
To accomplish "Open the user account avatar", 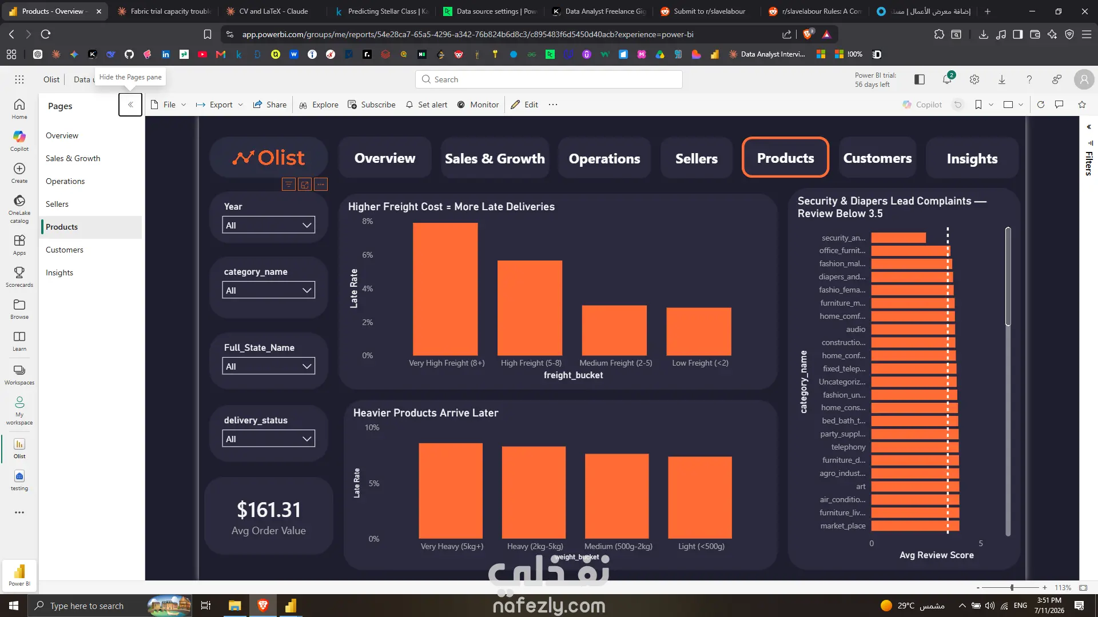I will click(1084, 79).
